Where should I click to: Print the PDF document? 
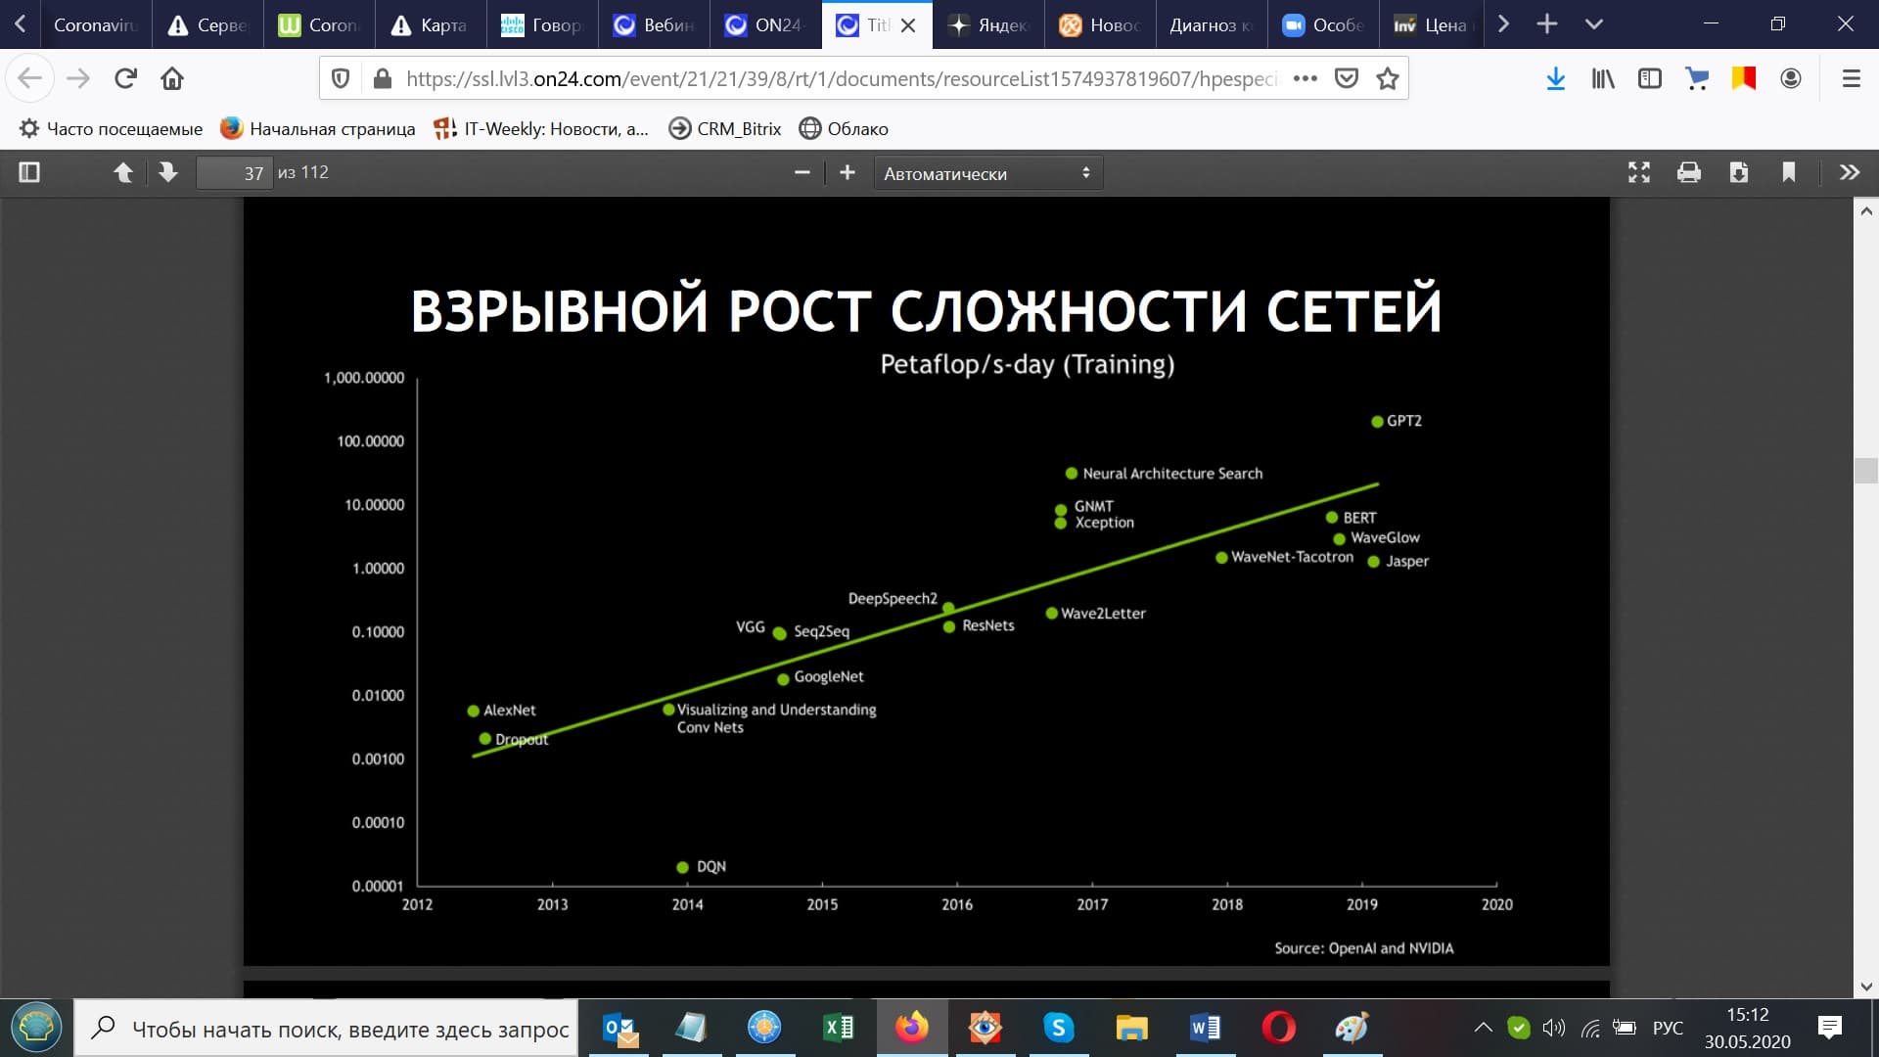pos(1689,173)
